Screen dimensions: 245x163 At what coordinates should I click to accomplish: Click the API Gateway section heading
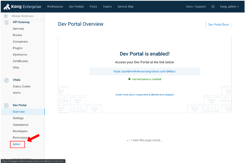click(21, 22)
